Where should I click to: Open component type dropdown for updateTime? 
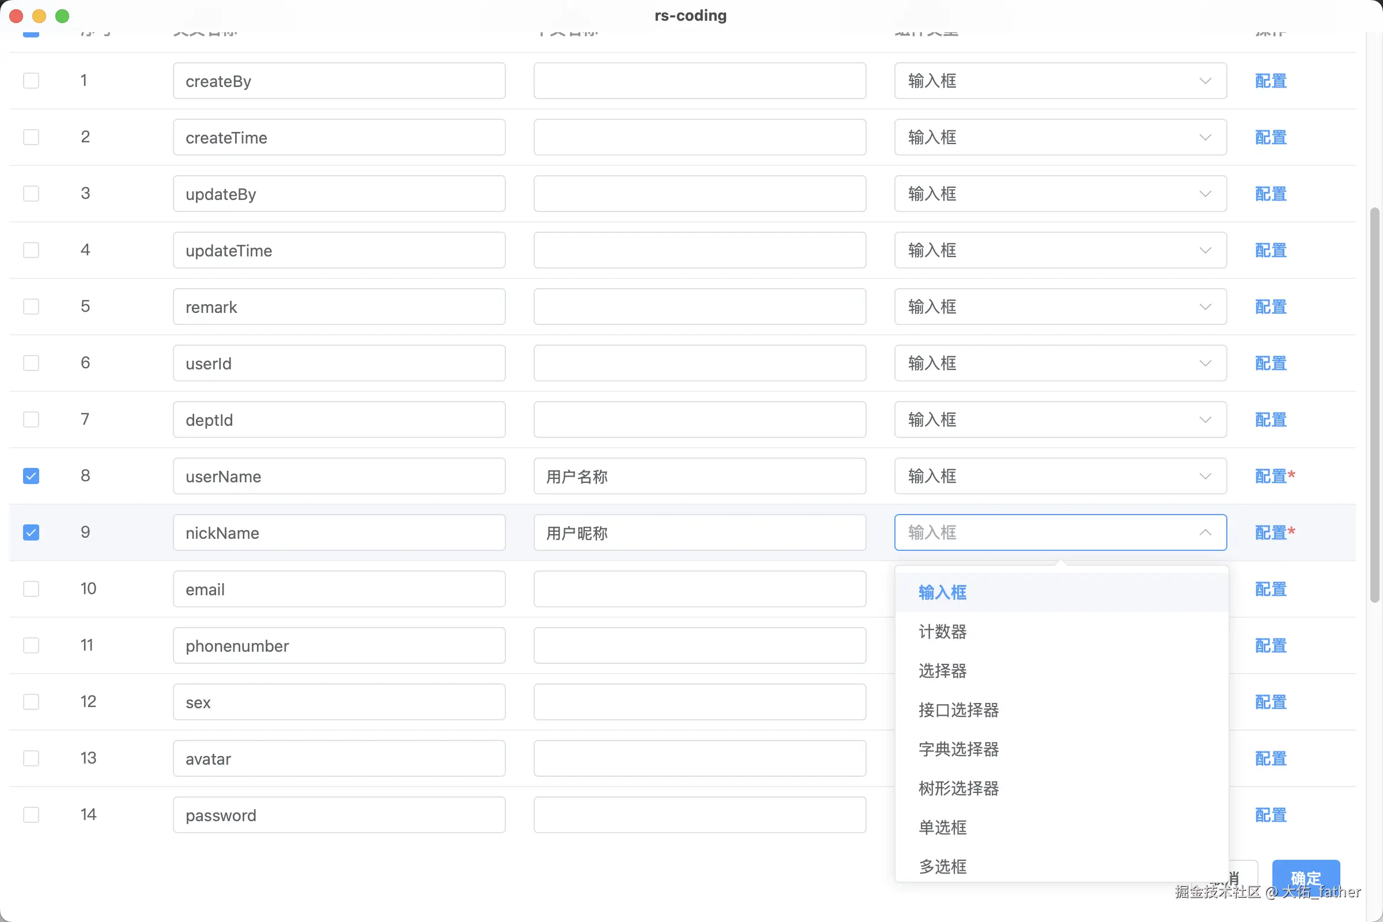click(x=1060, y=250)
